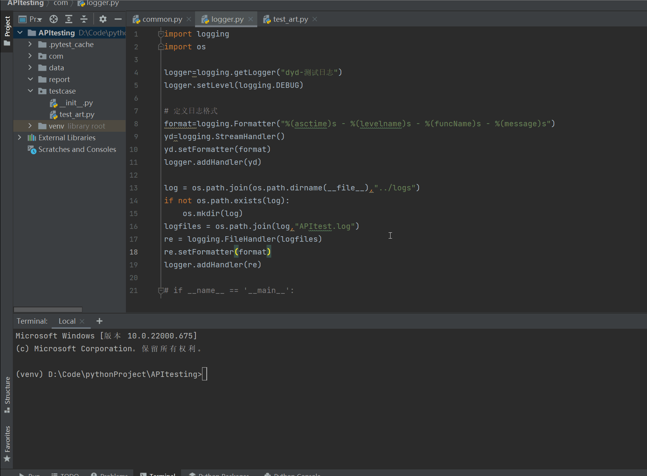Switch to the test_art.py tab

(x=290, y=19)
